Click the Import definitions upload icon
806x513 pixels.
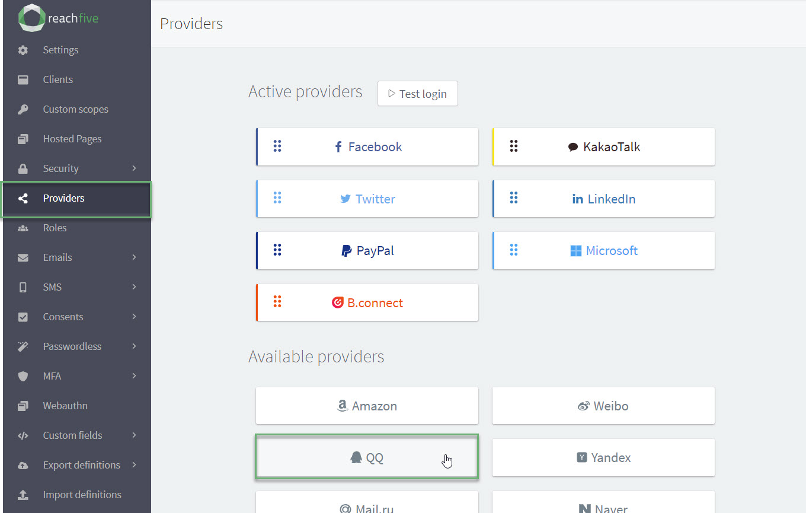23,495
